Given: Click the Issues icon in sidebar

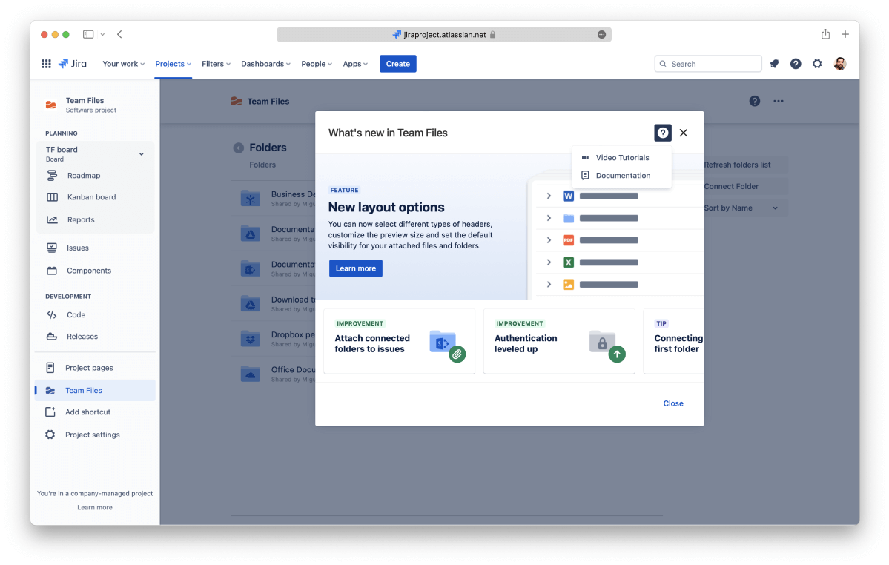Looking at the screenshot, I should tap(52, 248).
